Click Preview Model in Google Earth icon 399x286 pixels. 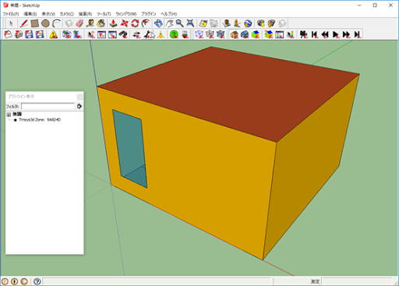click(x=248, y=23)
